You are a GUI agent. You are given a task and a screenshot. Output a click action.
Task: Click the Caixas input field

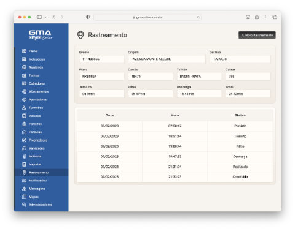tap(248, 77)
